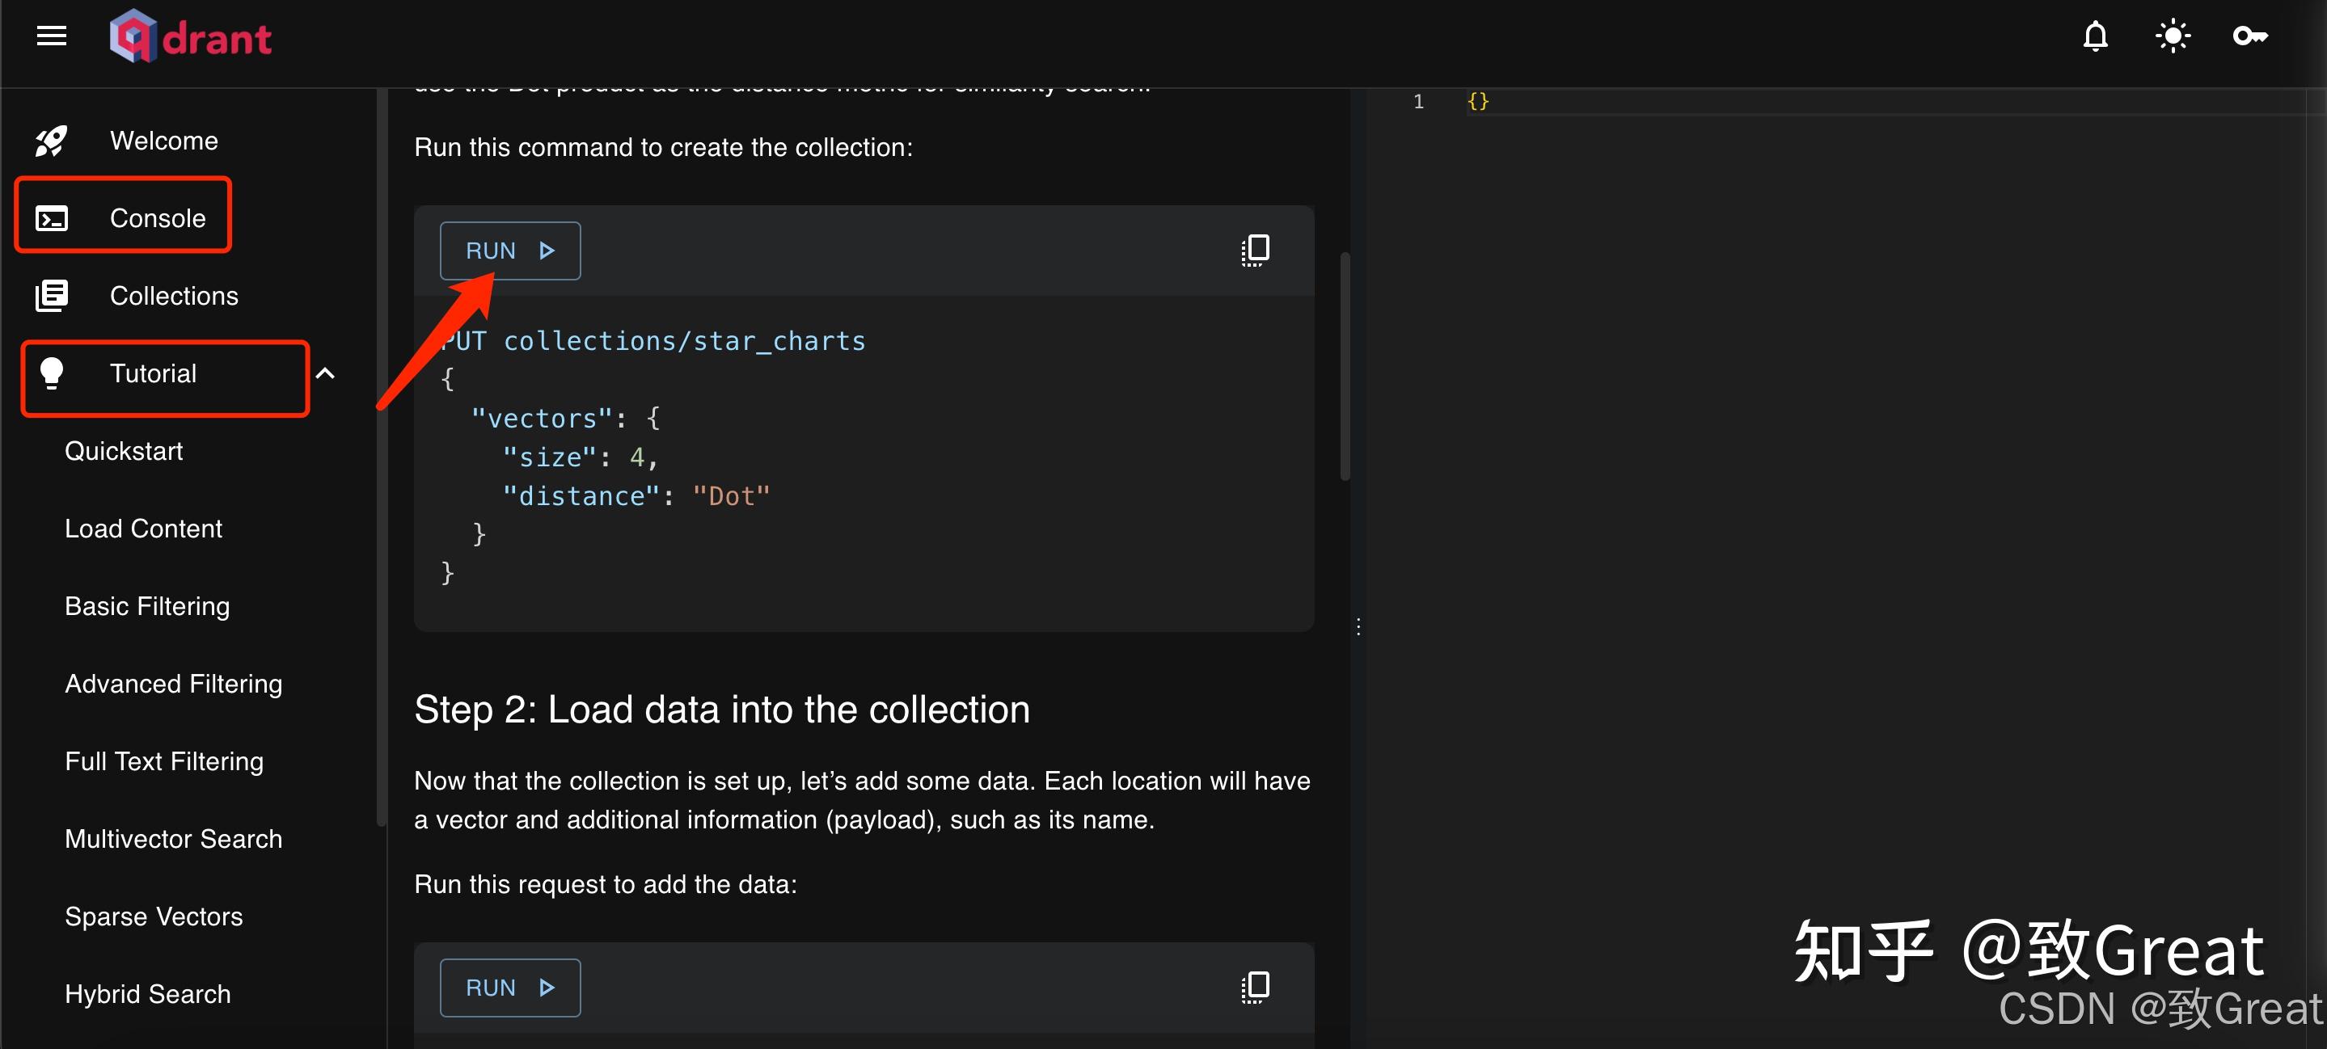
Task: Click the Welcome rocket icon
Action: pyautogui.click(x=52, y=141)
